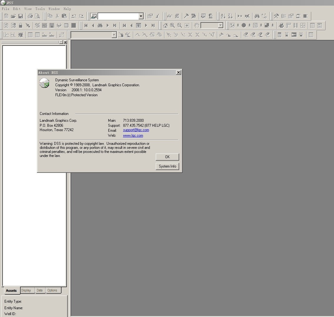Open the top toolbar combo box dropdown
The height and width of the screenshot is (317, 334).
141,16
